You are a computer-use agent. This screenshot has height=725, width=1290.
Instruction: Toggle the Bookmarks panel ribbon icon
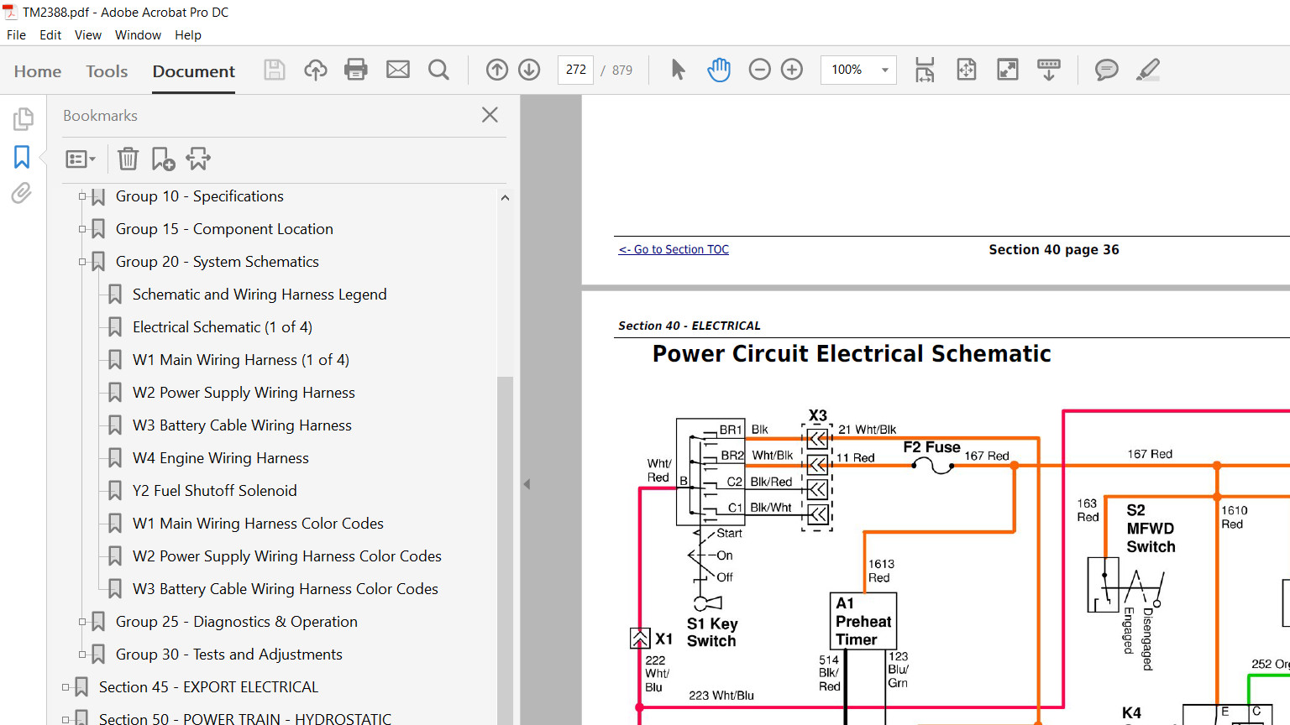[22, 157]
